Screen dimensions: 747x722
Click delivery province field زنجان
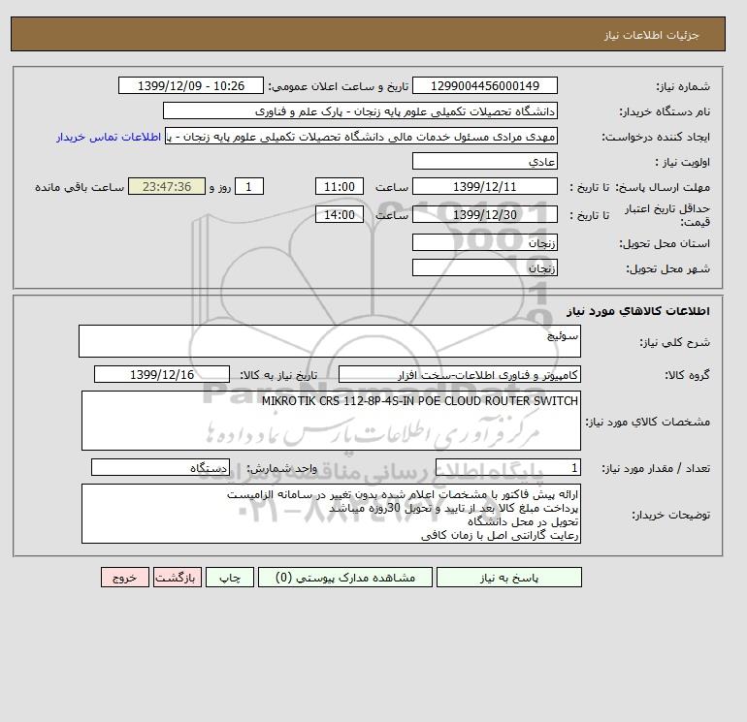pyautogui.click(x=484, y=242)
